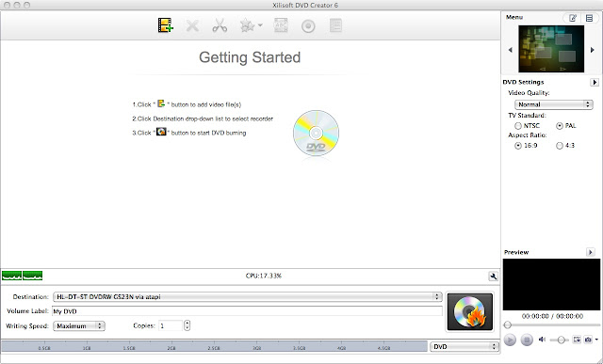Image resolution: width=603 pixels, height=364 pixels.
Task: Click the Copies number field
Action: click(x=171, y=325)
